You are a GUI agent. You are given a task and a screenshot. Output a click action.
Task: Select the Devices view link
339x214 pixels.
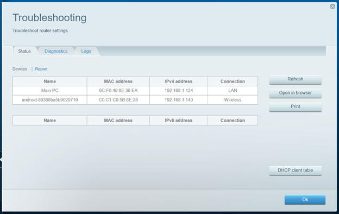[x=20, y=69]
